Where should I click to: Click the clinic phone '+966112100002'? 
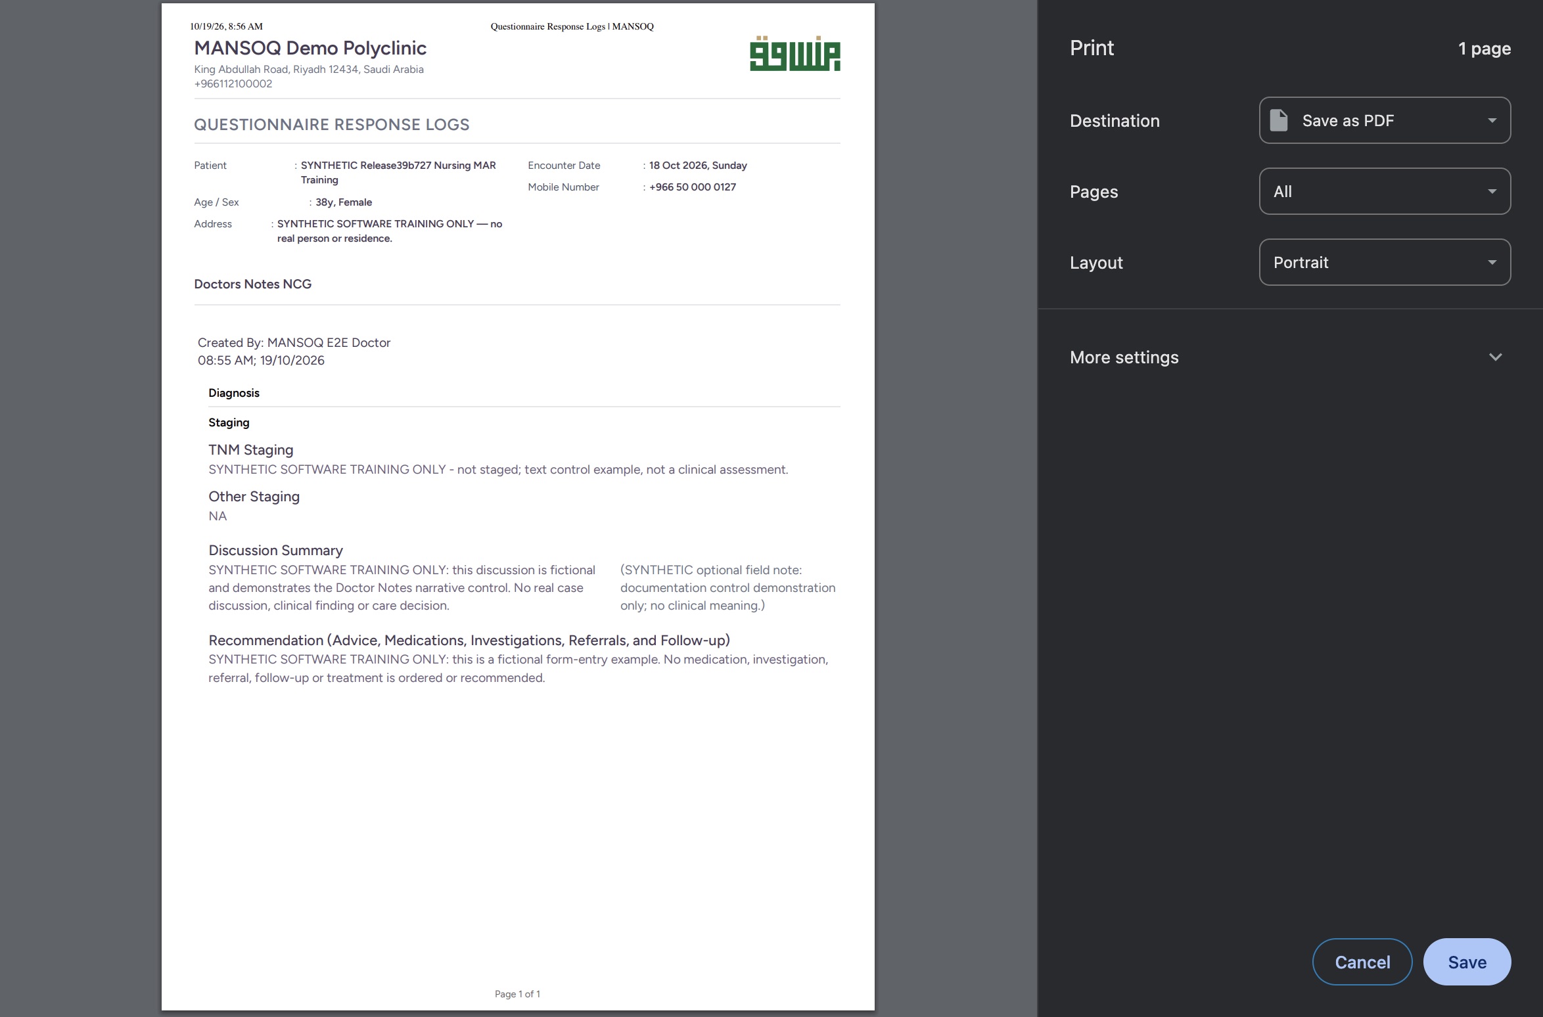233,84
